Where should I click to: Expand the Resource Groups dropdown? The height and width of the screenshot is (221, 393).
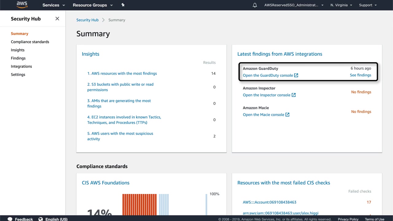tap(93, 5)
